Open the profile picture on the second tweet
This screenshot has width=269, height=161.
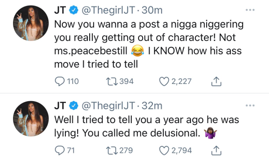31,119
